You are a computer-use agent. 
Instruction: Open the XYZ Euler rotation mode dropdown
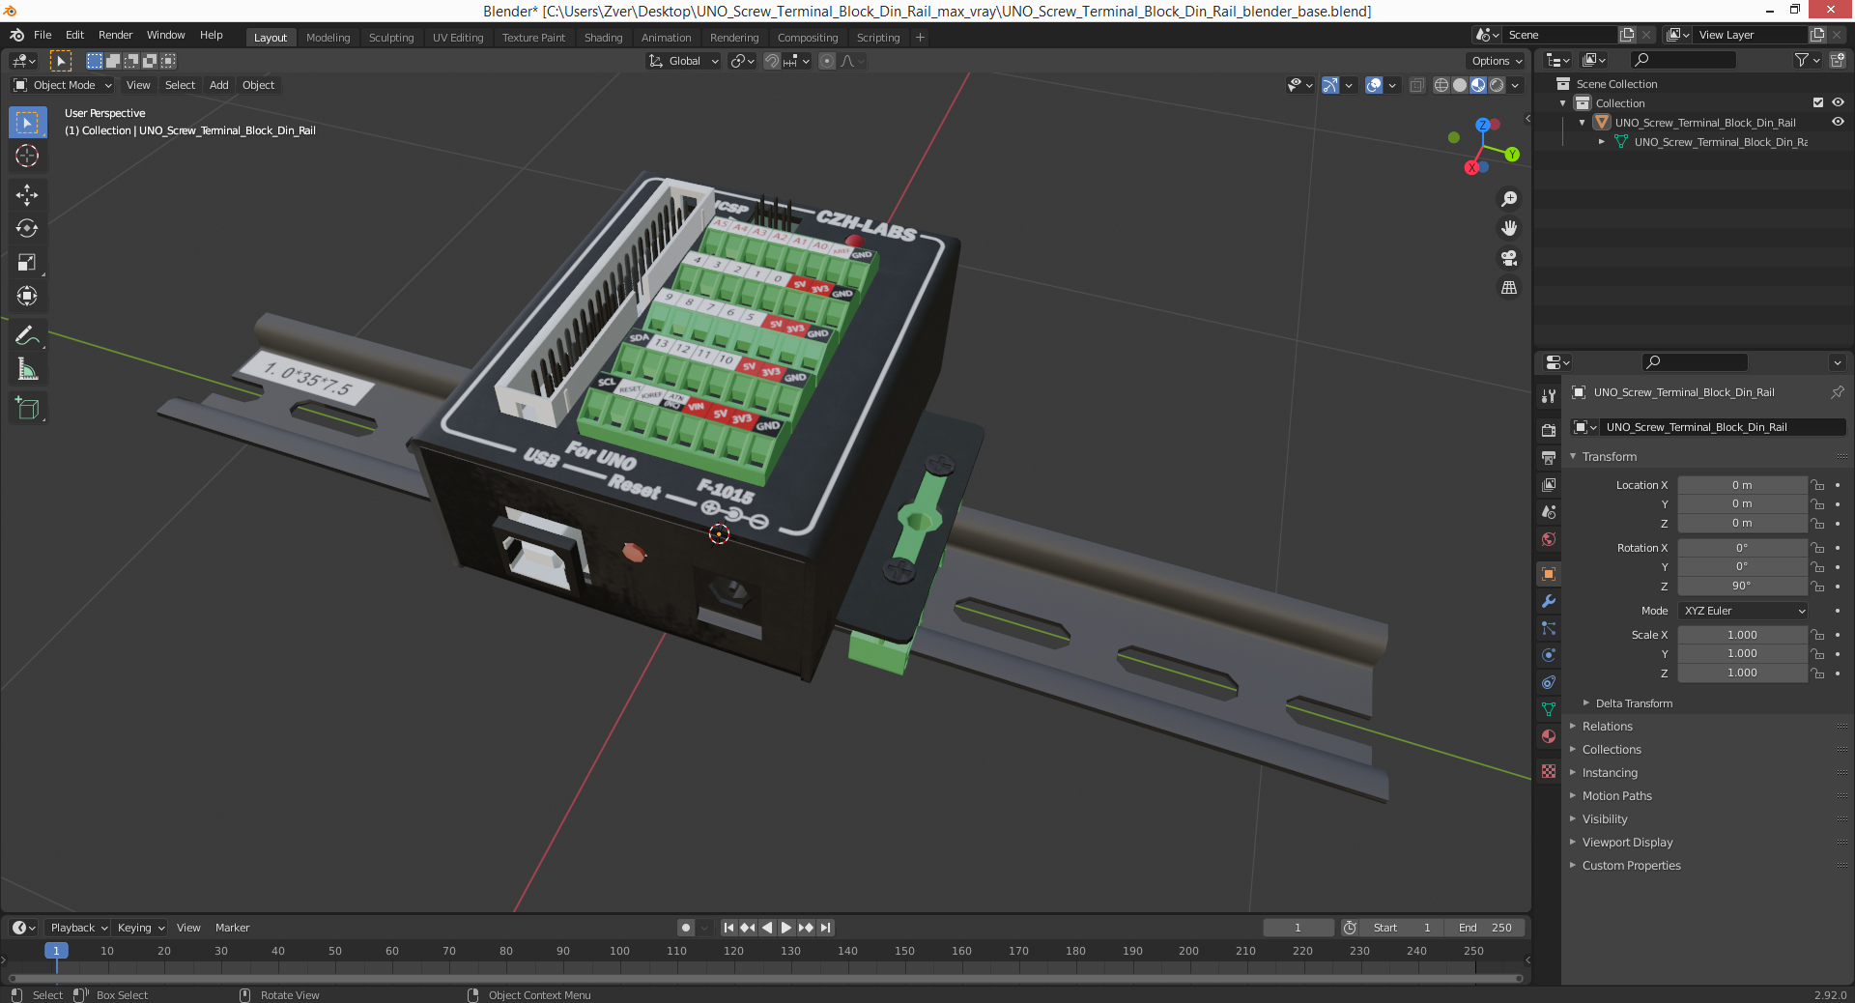pyautogui.click(x=1743, y=611)
